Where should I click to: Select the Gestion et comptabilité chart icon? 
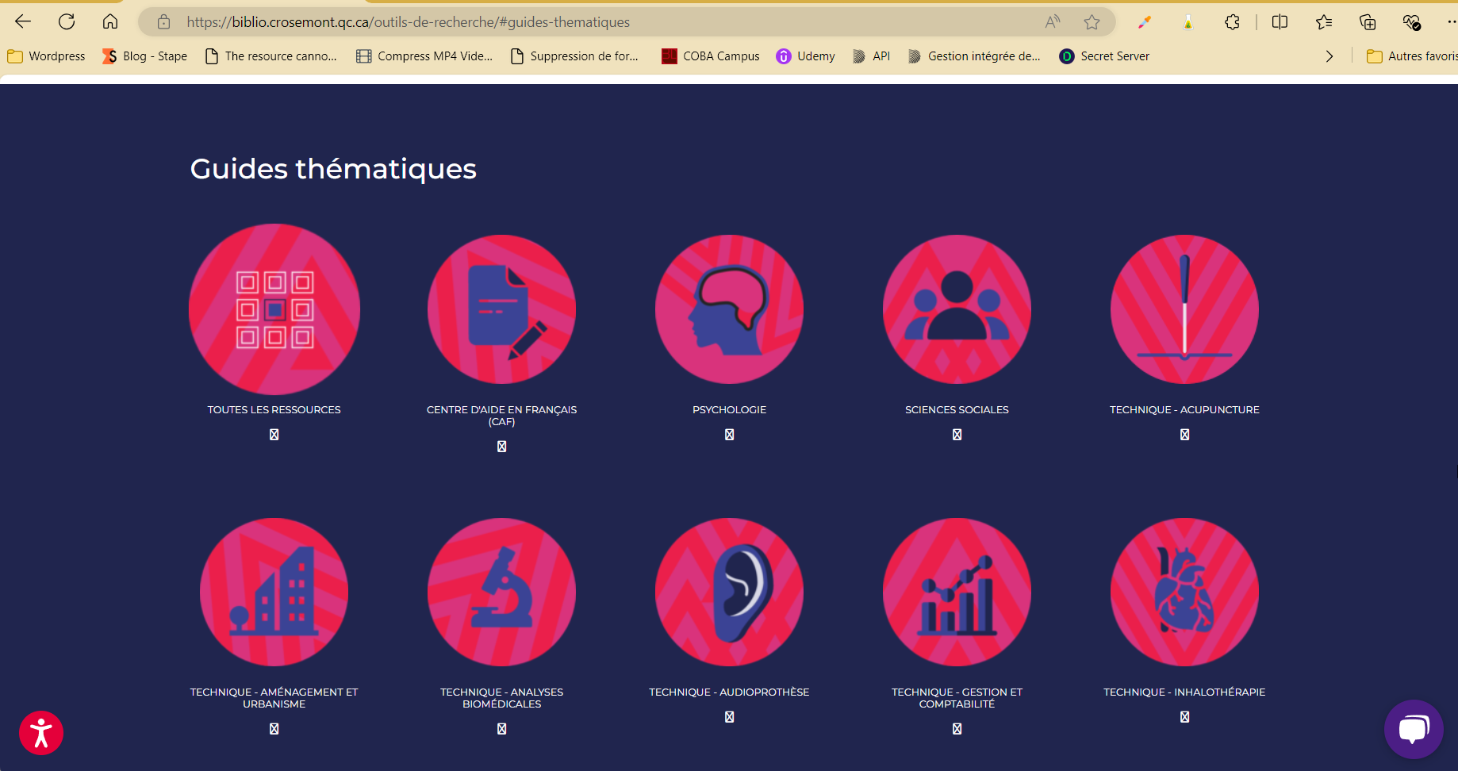[957, 592]
